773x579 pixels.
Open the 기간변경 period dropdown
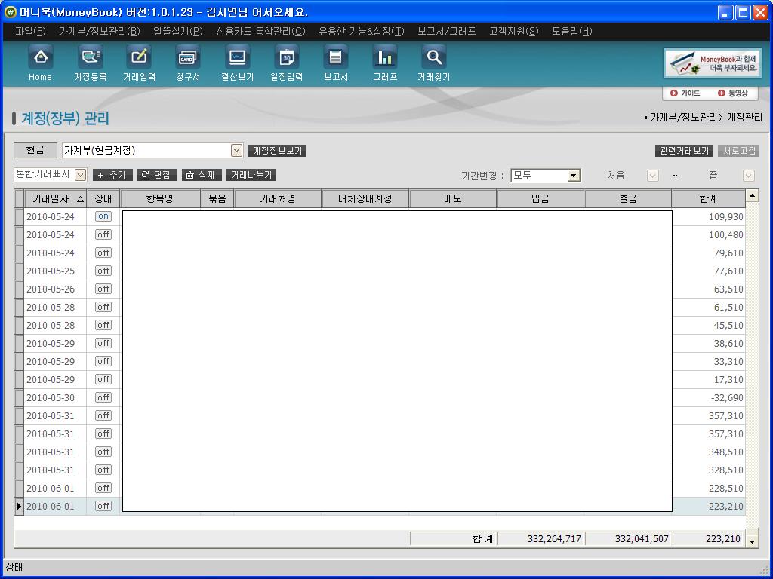(574, 176)
